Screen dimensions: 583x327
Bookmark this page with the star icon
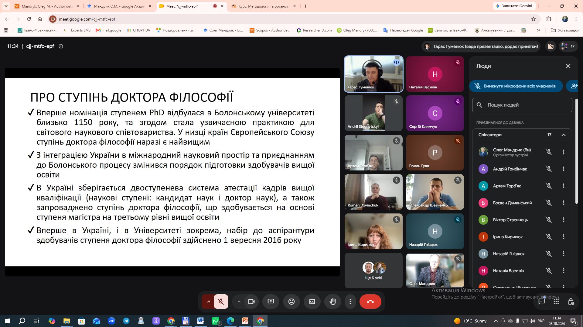point(534,19)
